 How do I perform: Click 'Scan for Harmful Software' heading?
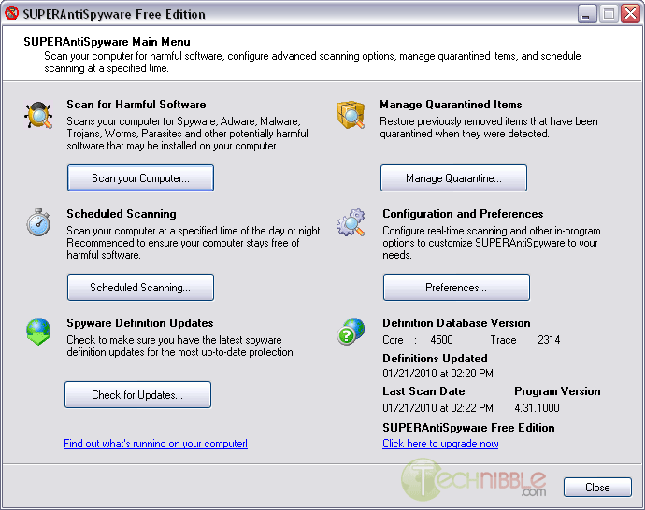click(136, 105)
